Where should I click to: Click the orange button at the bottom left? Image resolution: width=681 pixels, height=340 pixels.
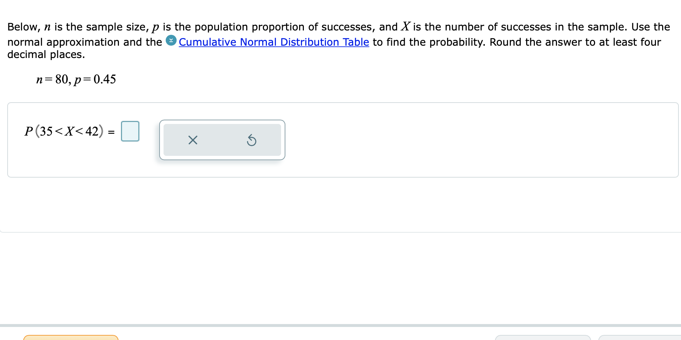[71, 338]
